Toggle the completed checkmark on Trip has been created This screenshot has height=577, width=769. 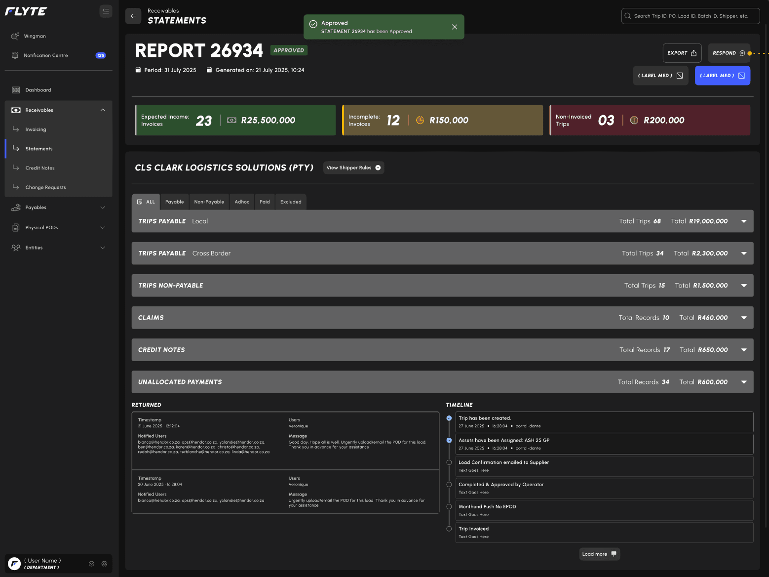coord(449,418)
